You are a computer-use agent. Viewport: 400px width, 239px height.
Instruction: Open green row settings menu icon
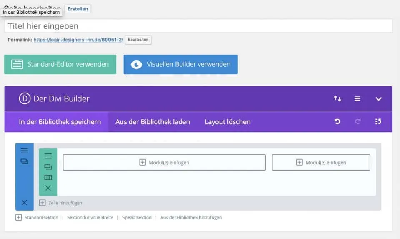pos(48,156)
